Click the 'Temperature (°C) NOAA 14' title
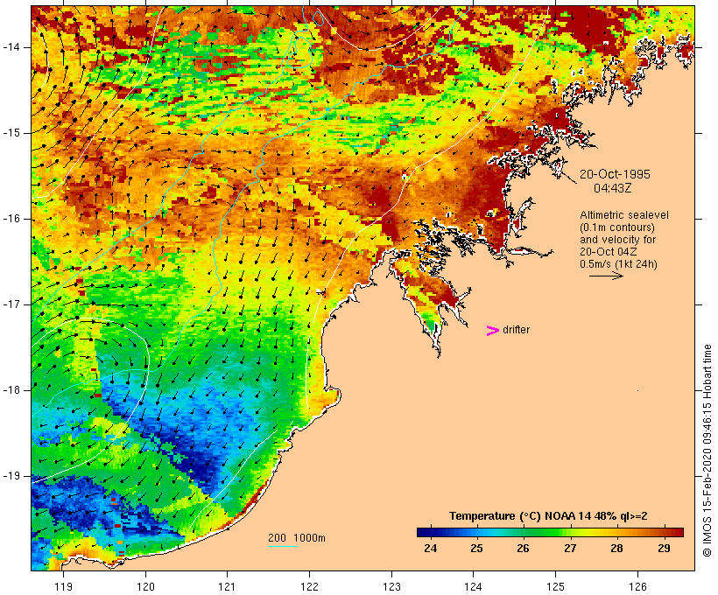Image resolution: width=718 pixels, height=595 pixels. [x=520, y=516]
